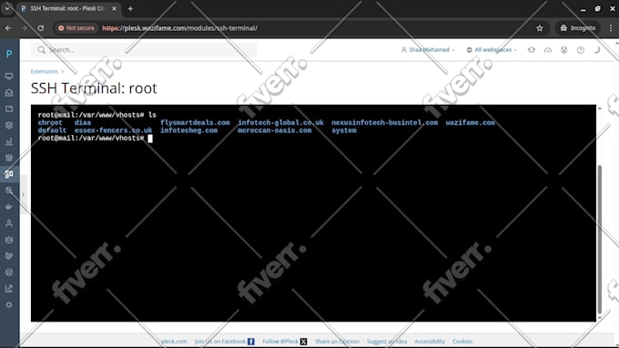Screen dimensions: 619x348
Task: Click 'wazifame.com' in terminal listing
Action: (x=471, y=123)
